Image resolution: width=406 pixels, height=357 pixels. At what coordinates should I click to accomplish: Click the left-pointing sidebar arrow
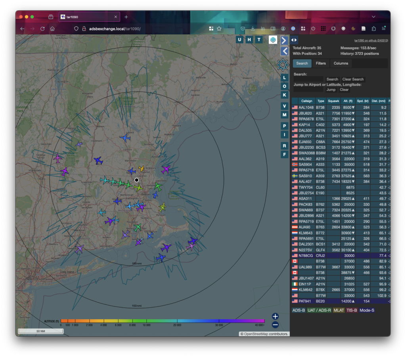click(285, 51)
